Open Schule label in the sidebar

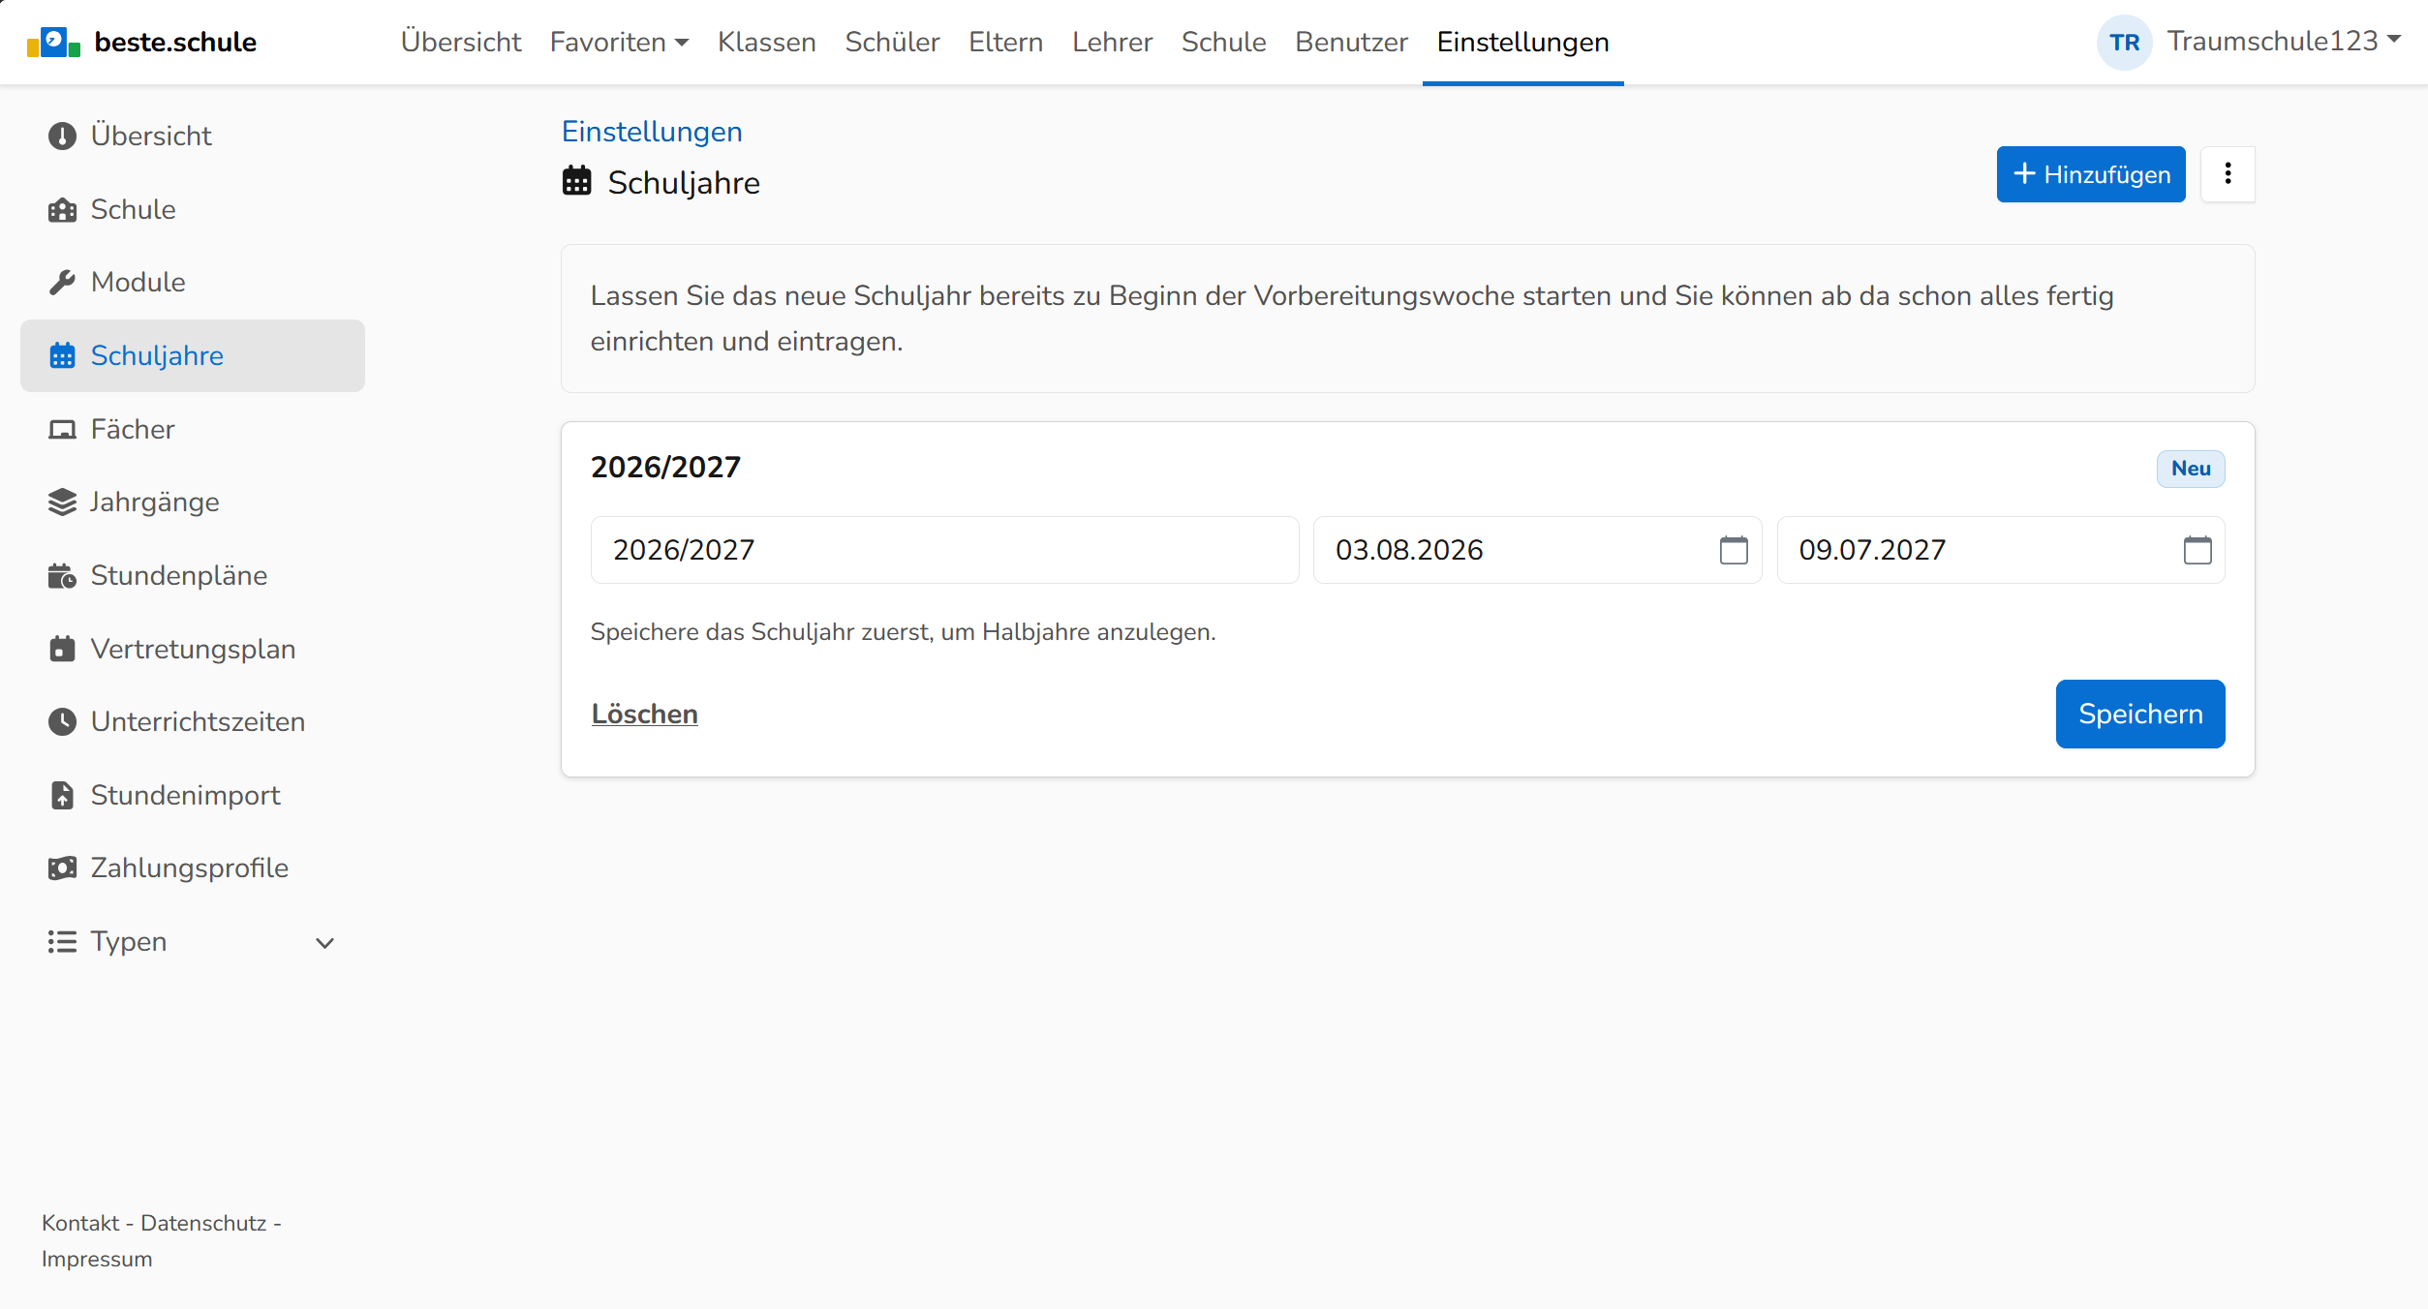click(134, 210)
